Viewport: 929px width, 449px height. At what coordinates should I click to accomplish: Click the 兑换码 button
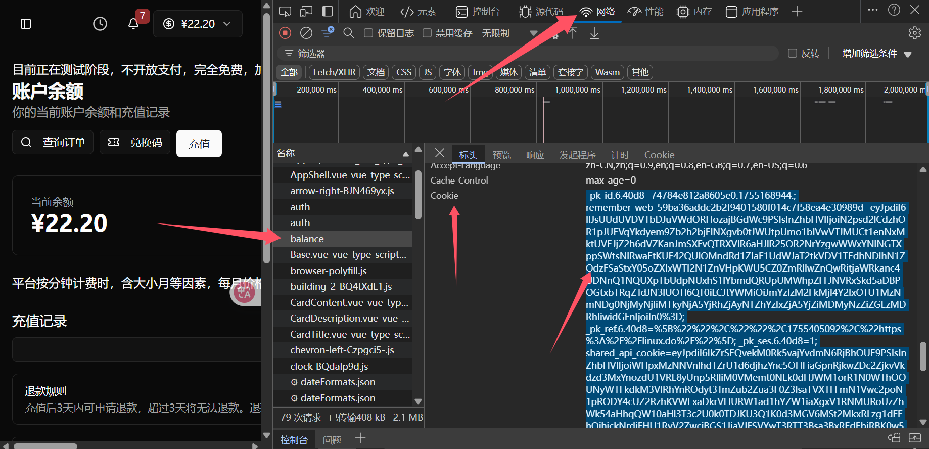coord(135,142)
